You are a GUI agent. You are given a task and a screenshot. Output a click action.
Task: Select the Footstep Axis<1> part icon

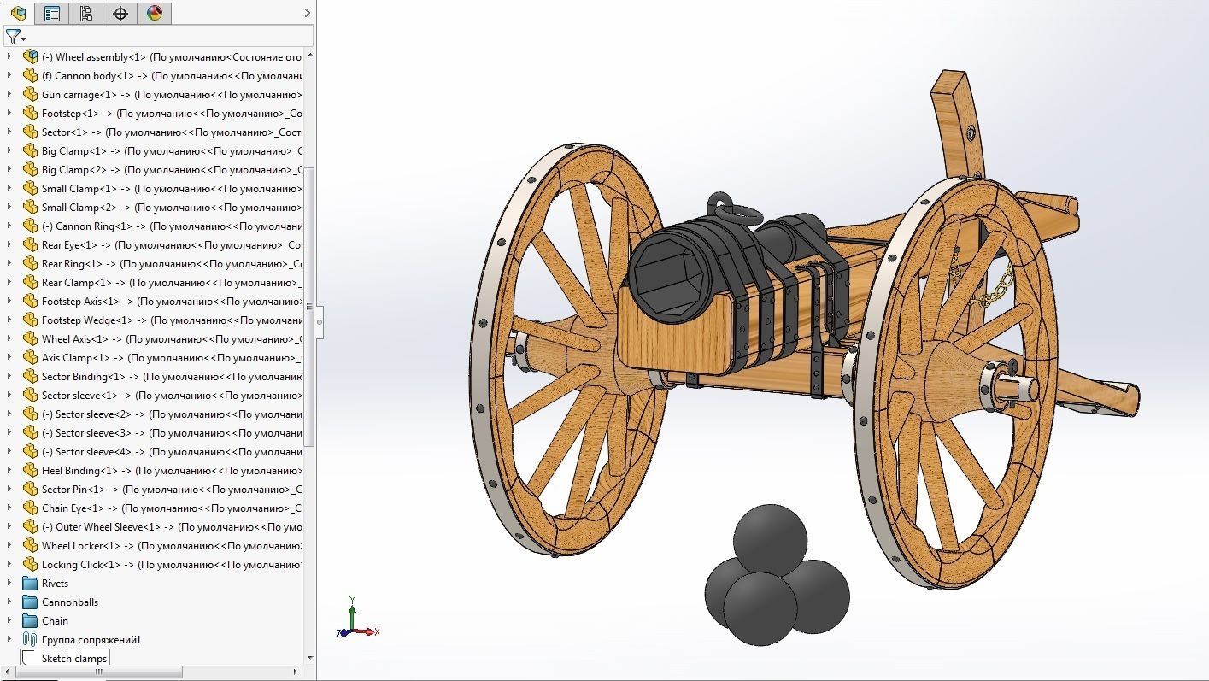30,301
